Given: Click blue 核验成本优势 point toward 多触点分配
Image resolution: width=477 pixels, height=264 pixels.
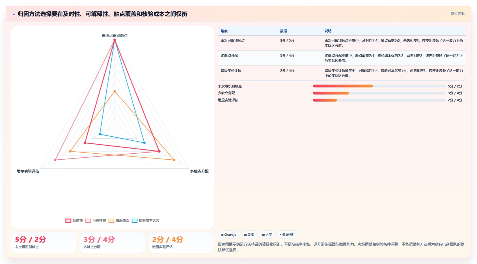Looking at the screenshot, I should pos(144,143).
